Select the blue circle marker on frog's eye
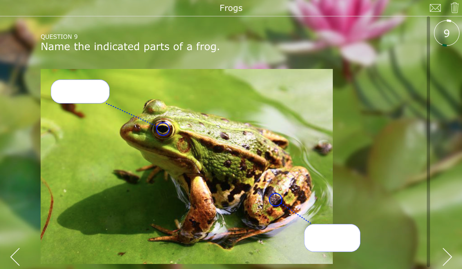 point(163,129)
